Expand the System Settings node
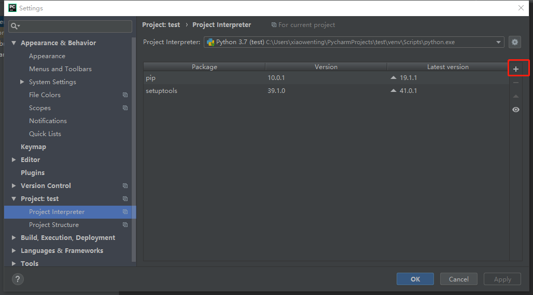 tap(22, 82)
